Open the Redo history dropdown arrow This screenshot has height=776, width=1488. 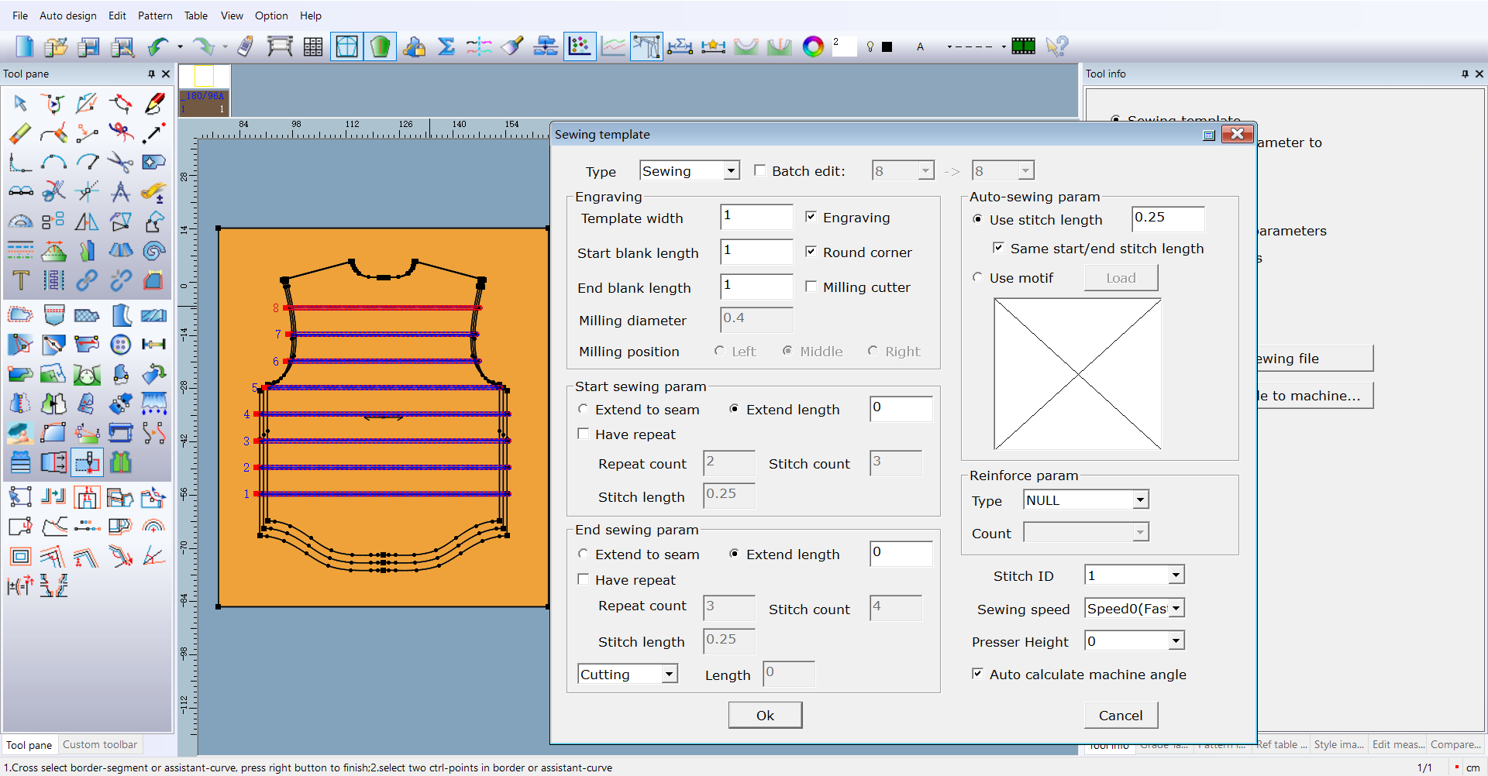pyautogui.click(x=225, y=47)
